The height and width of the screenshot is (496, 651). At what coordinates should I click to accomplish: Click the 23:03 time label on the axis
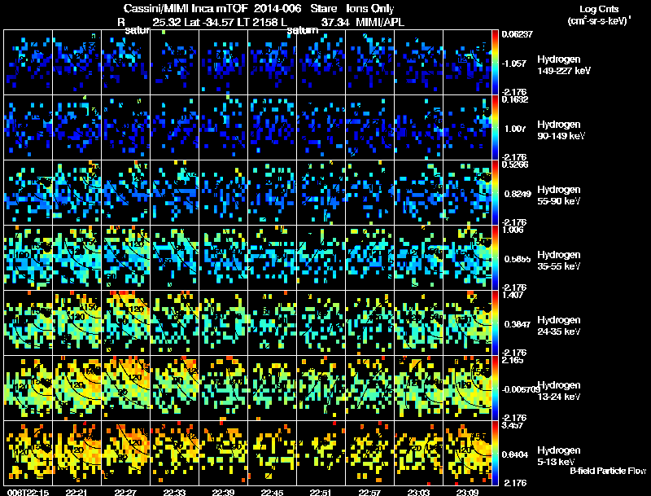[418, 493]
